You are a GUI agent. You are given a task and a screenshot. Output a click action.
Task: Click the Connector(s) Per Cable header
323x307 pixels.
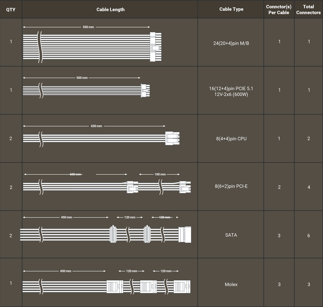[x=279, y=9]
